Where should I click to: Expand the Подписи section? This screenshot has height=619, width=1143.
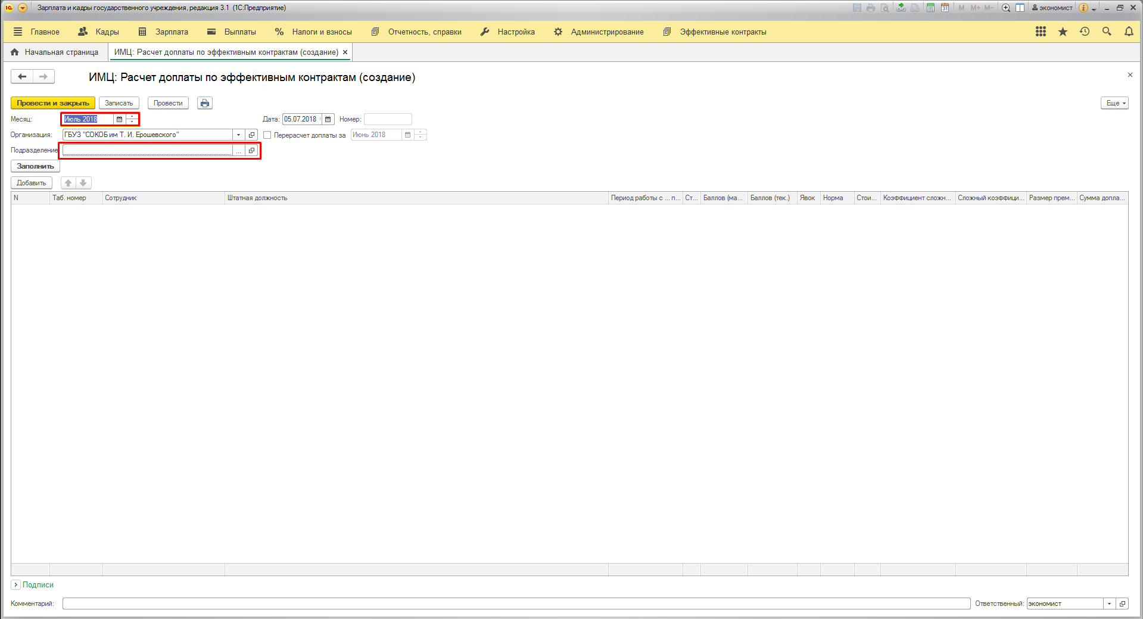click(x=16, y=585)
